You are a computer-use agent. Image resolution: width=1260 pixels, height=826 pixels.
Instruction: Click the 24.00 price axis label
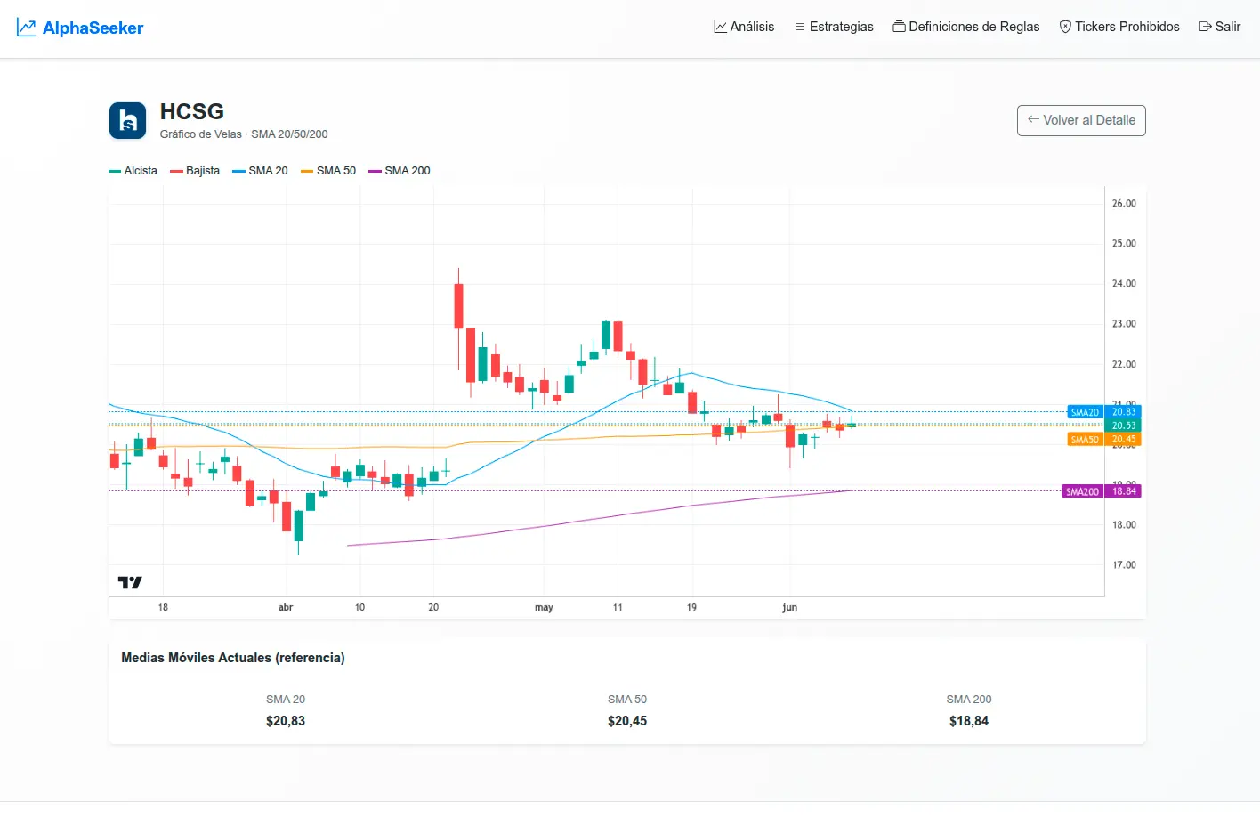coord(1124,284)
